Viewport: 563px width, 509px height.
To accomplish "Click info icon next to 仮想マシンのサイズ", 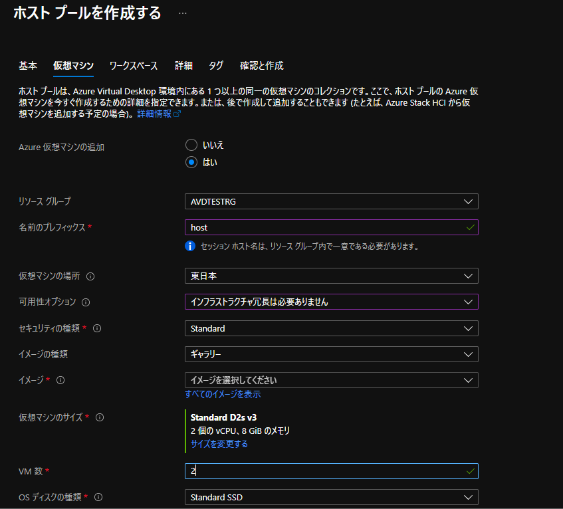I will [x=100, y=417].
